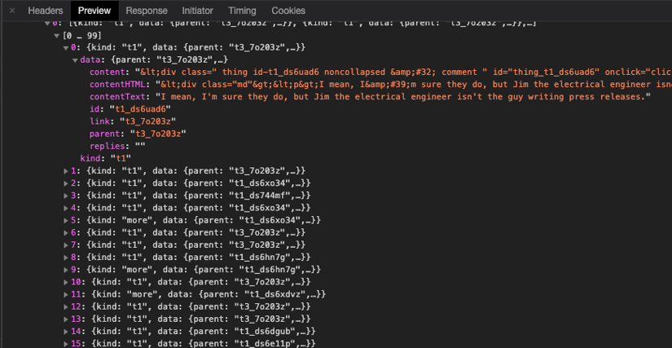Switch to the Headers tab

point(45,11)
